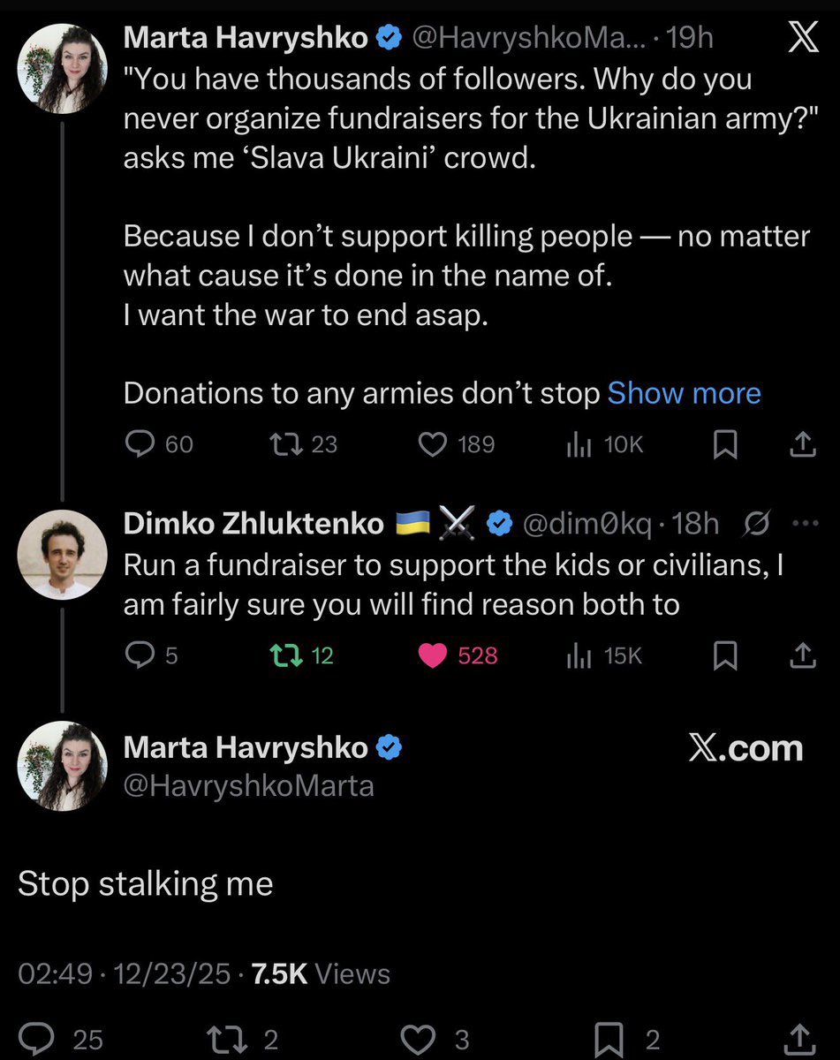Share Dimko's reply tweet

click(x=802, y=655)
